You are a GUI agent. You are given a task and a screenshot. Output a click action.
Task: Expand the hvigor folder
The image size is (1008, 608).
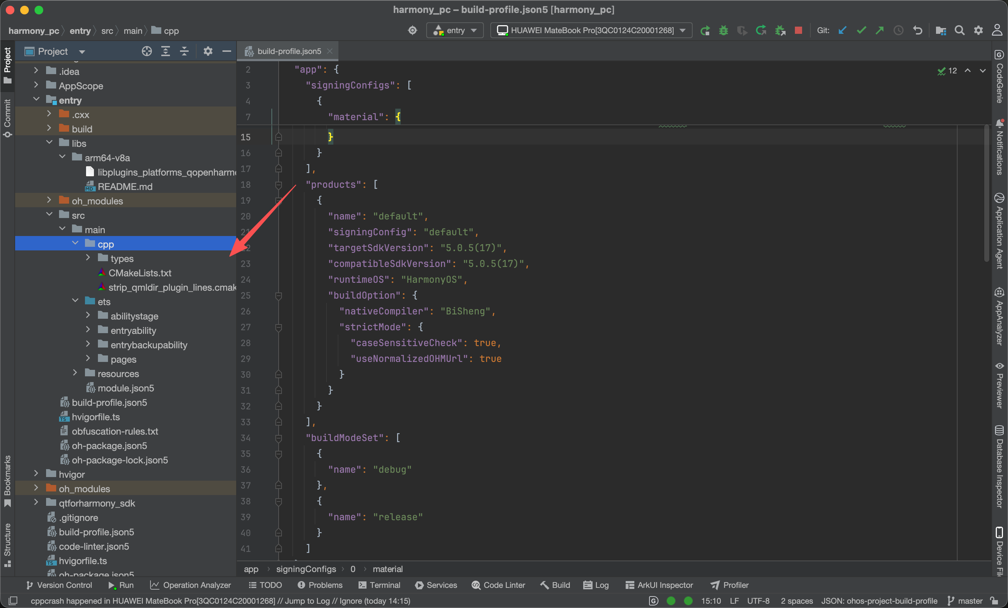[36, 474]
